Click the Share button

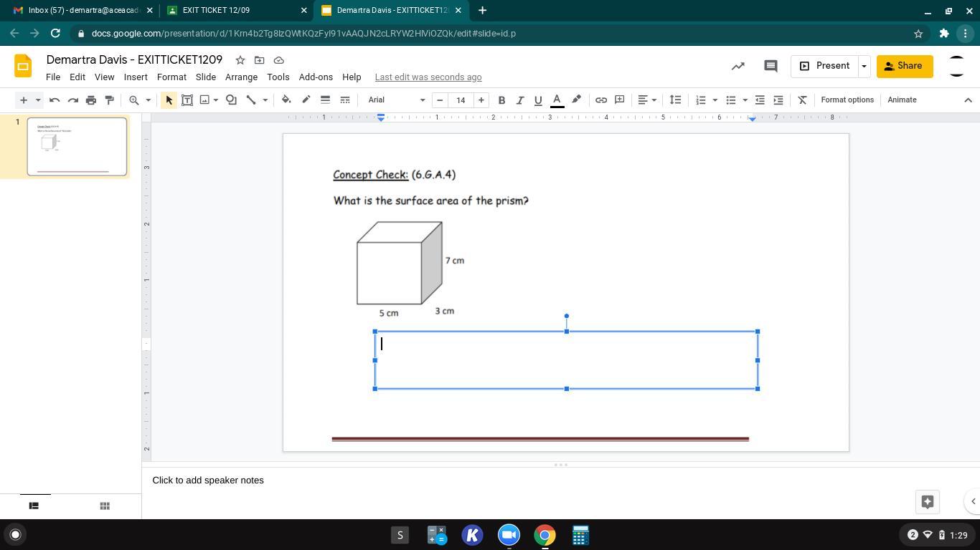904,66
